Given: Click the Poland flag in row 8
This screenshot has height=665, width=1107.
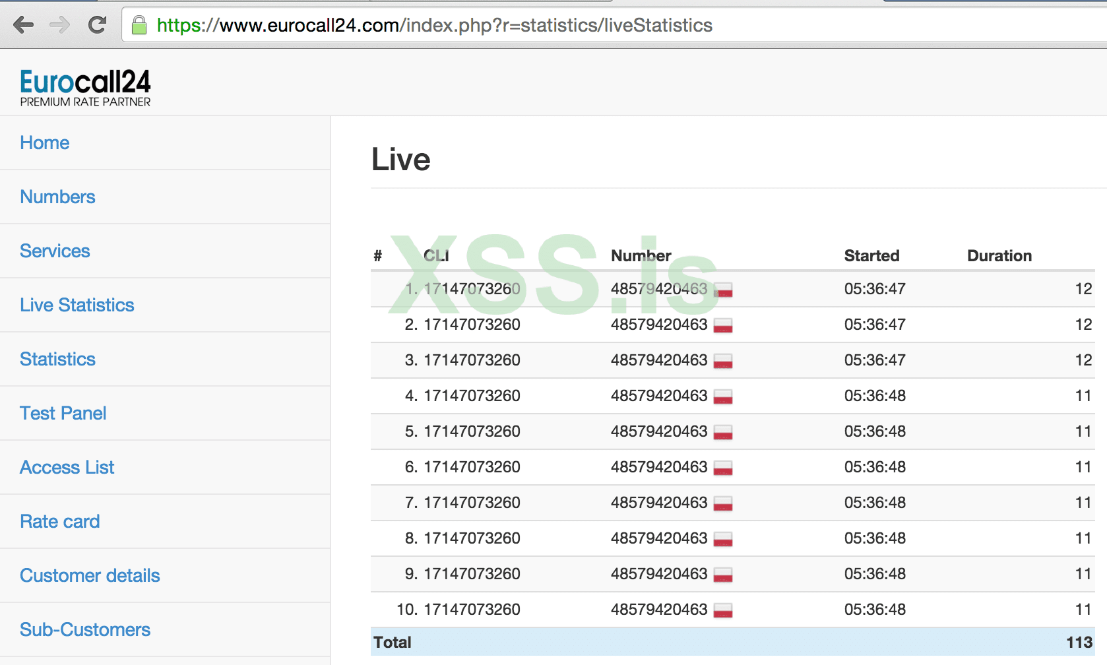Looking at the screenshot, I should tap(723, 539).
